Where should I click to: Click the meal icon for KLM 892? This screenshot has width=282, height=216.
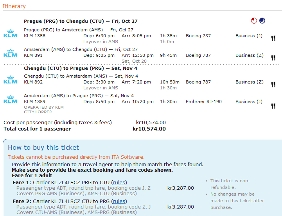click(x=273, y=84)
